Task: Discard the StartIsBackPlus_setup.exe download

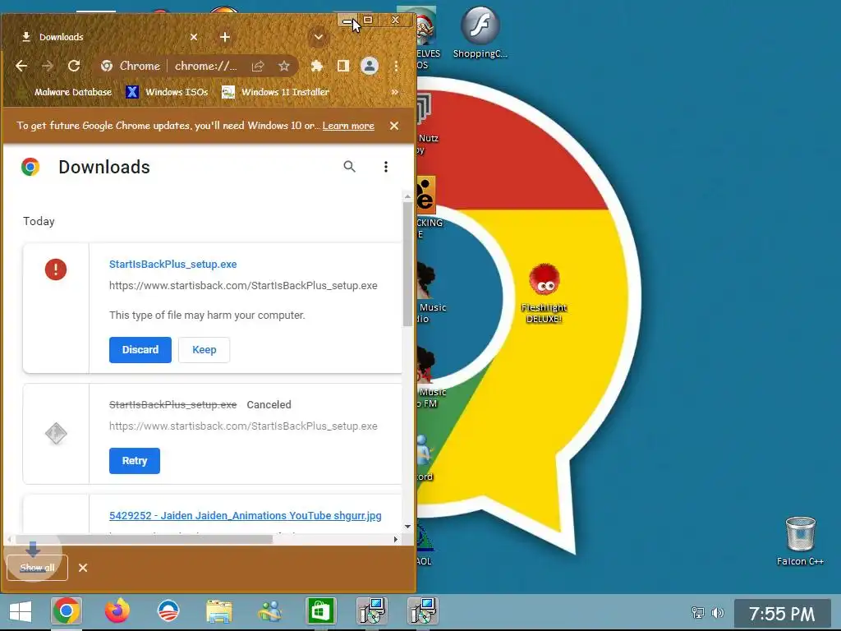Action: tap(140, 350)
